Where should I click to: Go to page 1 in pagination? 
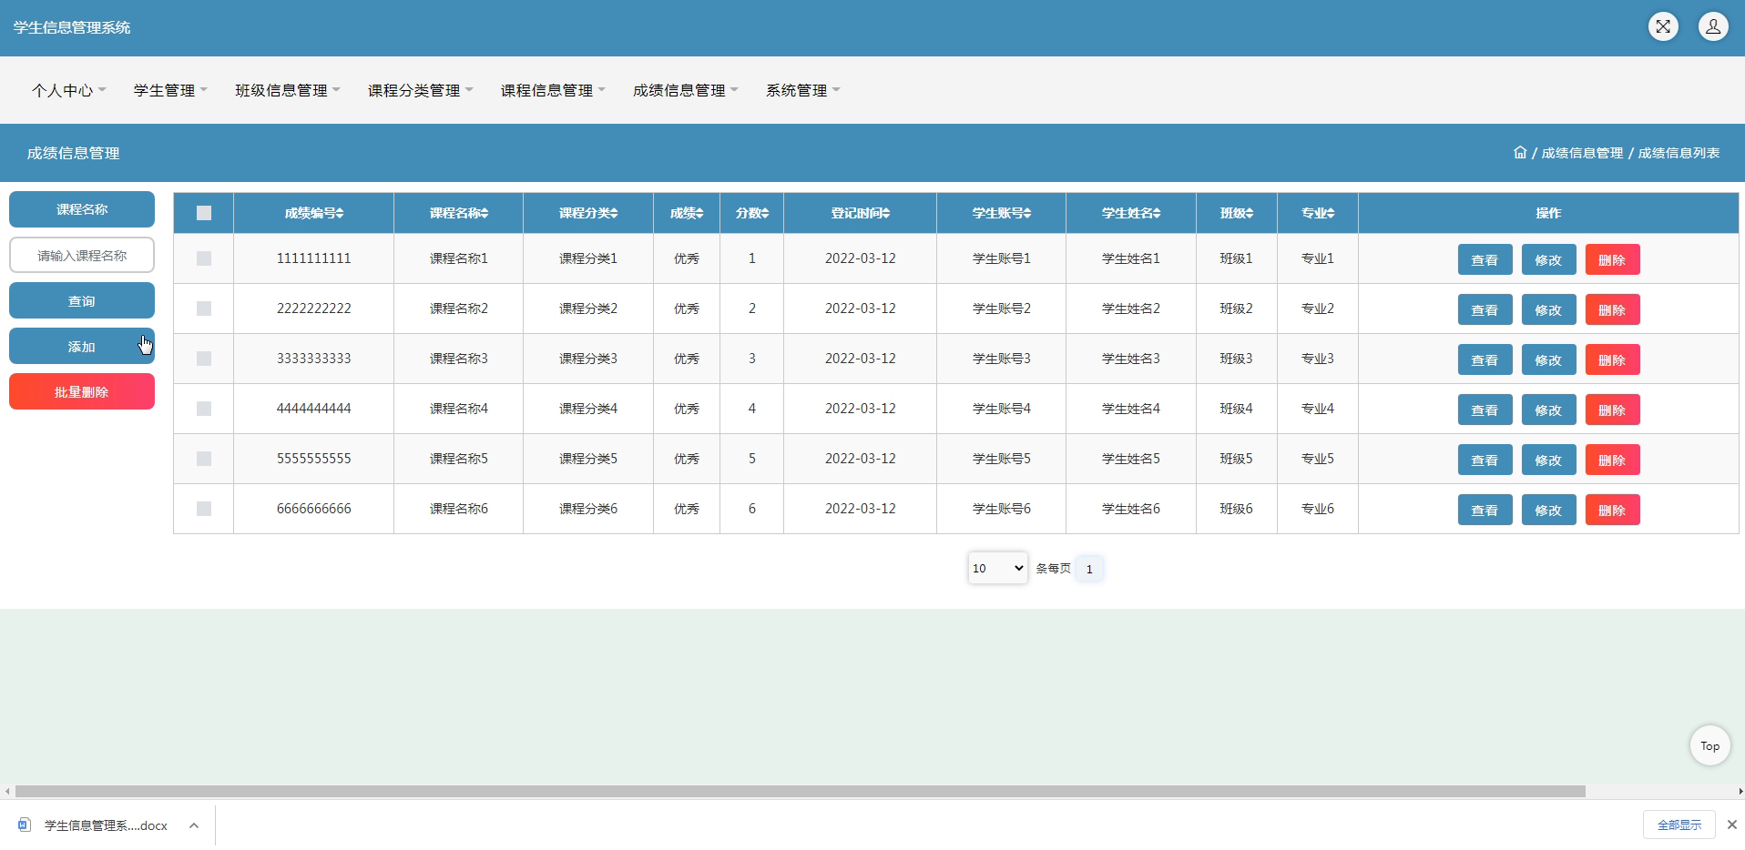pyautogui.click(x=1089, y=569)
